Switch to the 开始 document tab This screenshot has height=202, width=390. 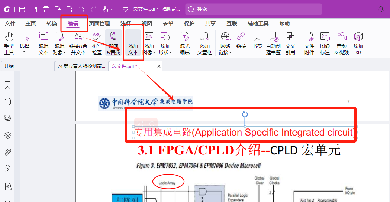pos(28,66)
